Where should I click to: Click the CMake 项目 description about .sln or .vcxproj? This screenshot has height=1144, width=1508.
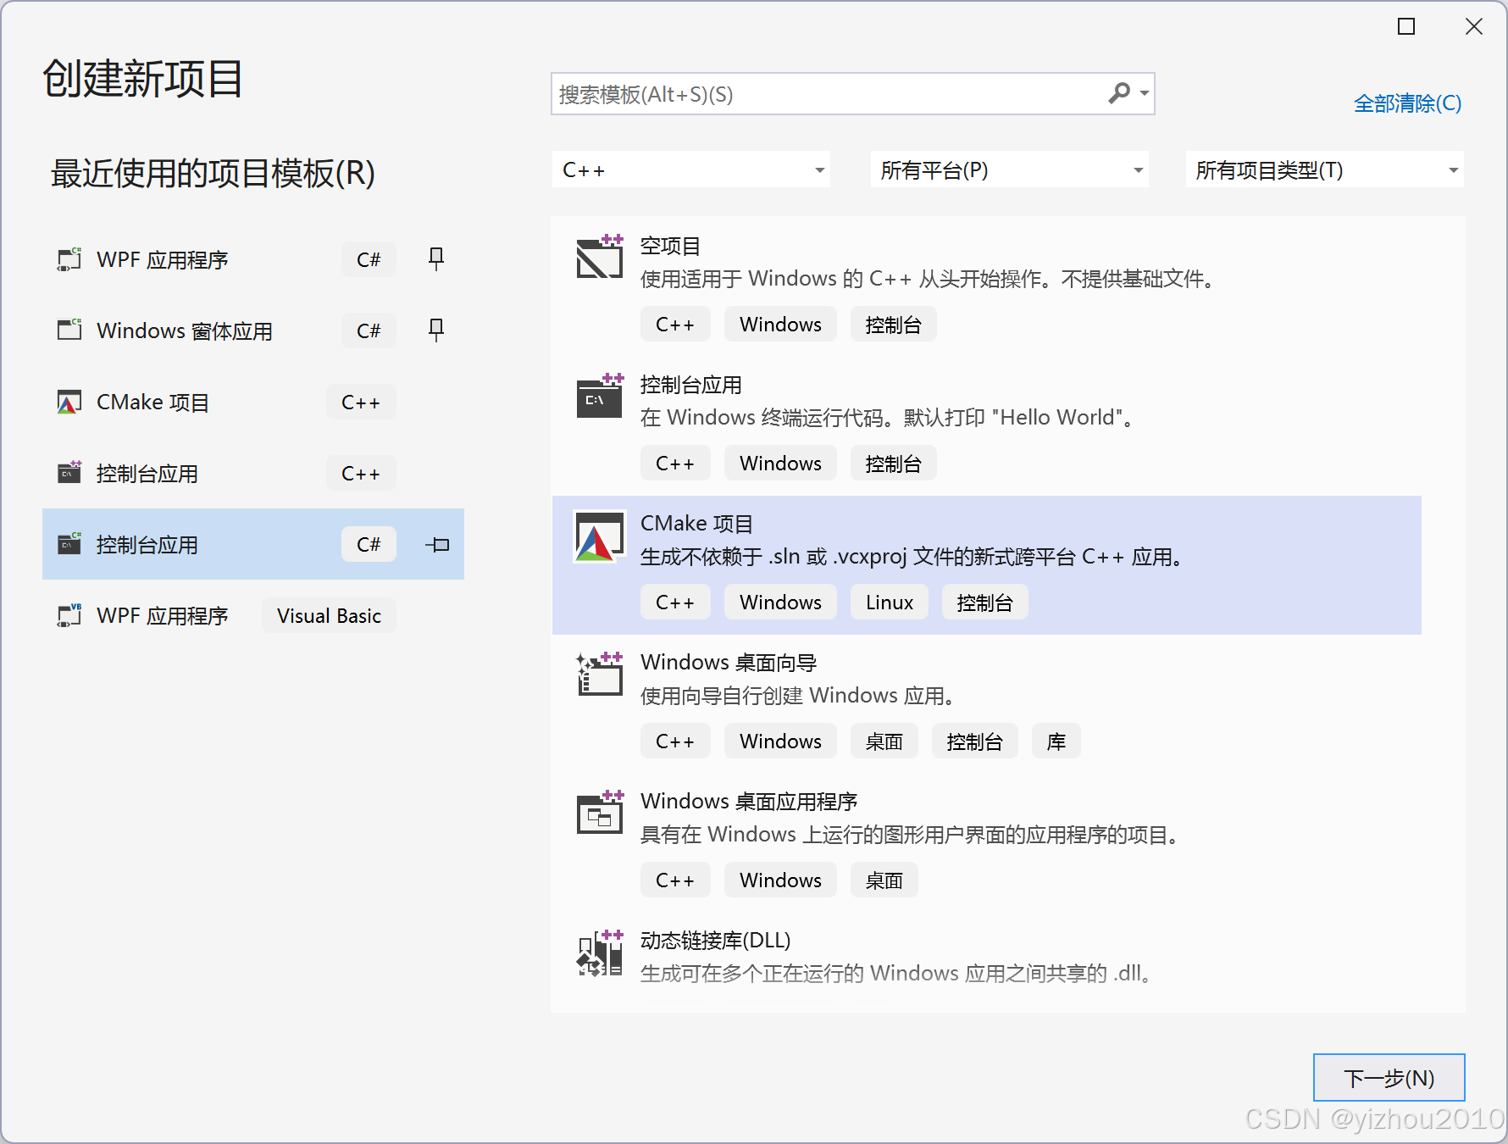(912, 557)
